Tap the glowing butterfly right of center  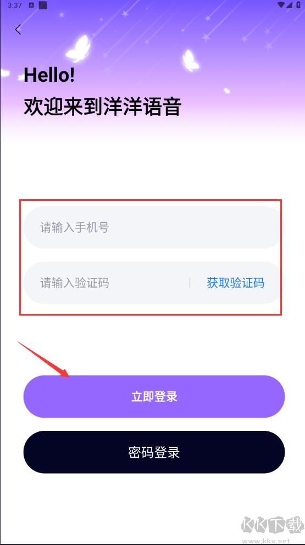(x=191, y=60)
